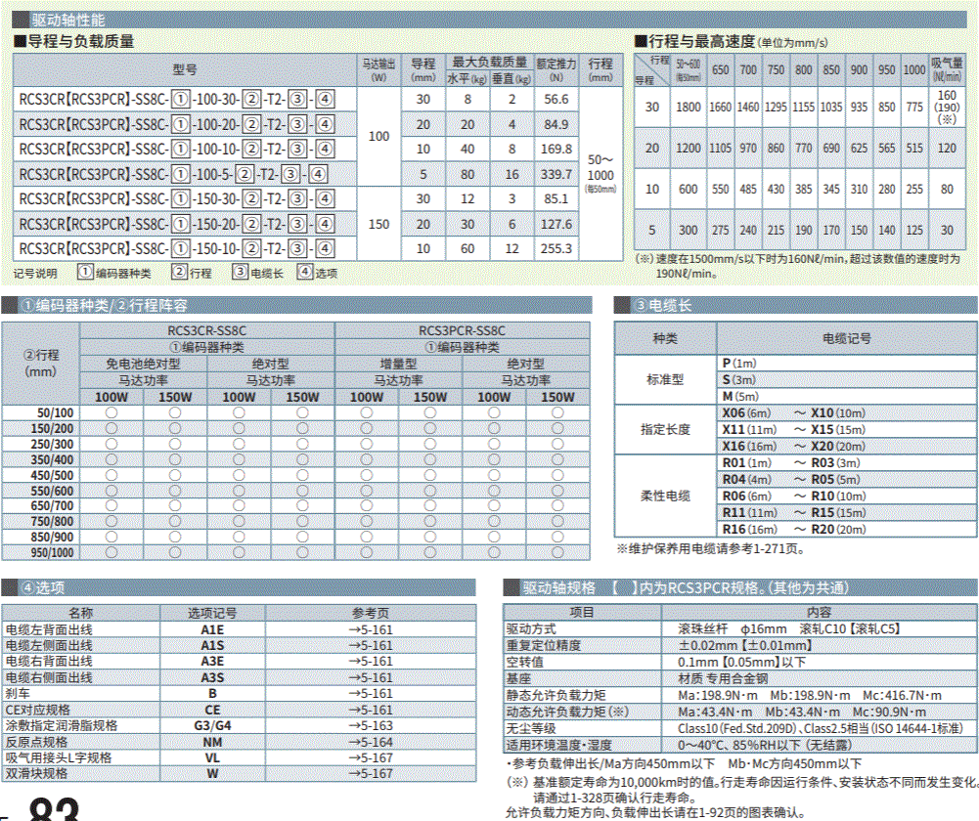Click the RCS3CR-SS8C column group header
Viewport: 979px width, 821px height.
coord(207,331)
